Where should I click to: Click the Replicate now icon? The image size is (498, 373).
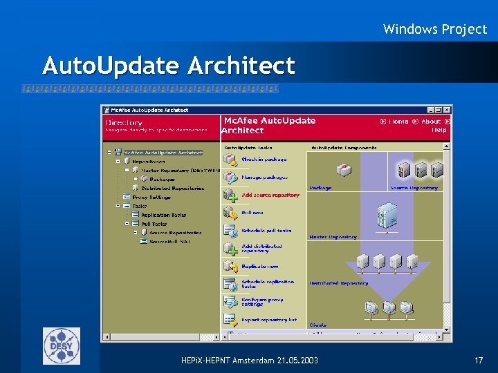point(230,267)
